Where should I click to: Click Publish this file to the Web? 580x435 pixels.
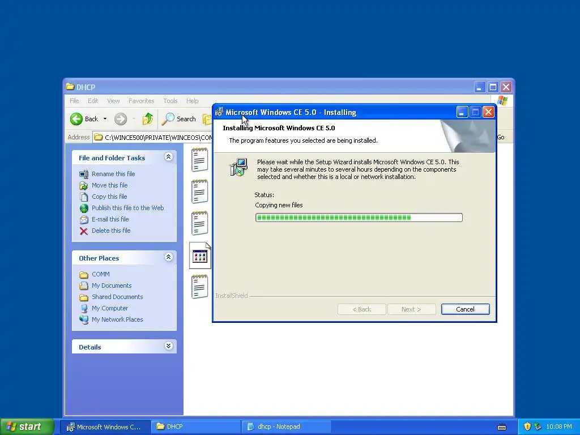tap(127, 208)
